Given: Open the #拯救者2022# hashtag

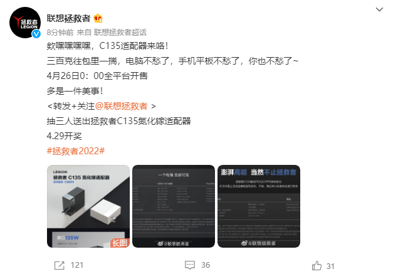Looking at the screenshot, I should (76, 151).
